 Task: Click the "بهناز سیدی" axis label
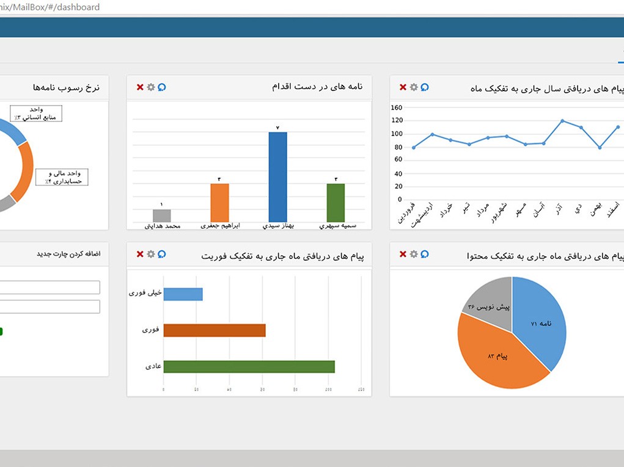278,226
